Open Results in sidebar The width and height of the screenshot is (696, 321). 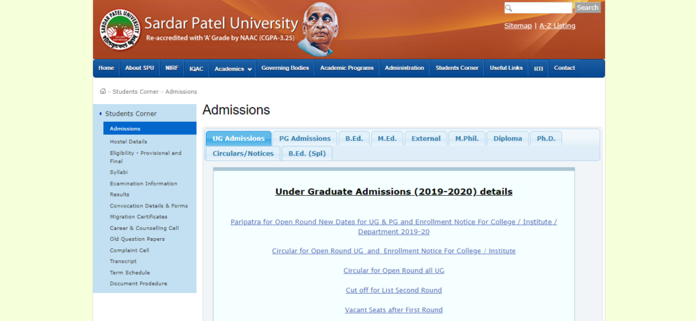[x=120, y=195]
